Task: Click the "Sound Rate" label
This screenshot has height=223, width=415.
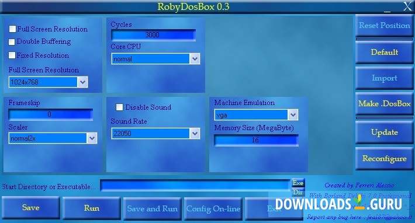Action: click(129, 121)
